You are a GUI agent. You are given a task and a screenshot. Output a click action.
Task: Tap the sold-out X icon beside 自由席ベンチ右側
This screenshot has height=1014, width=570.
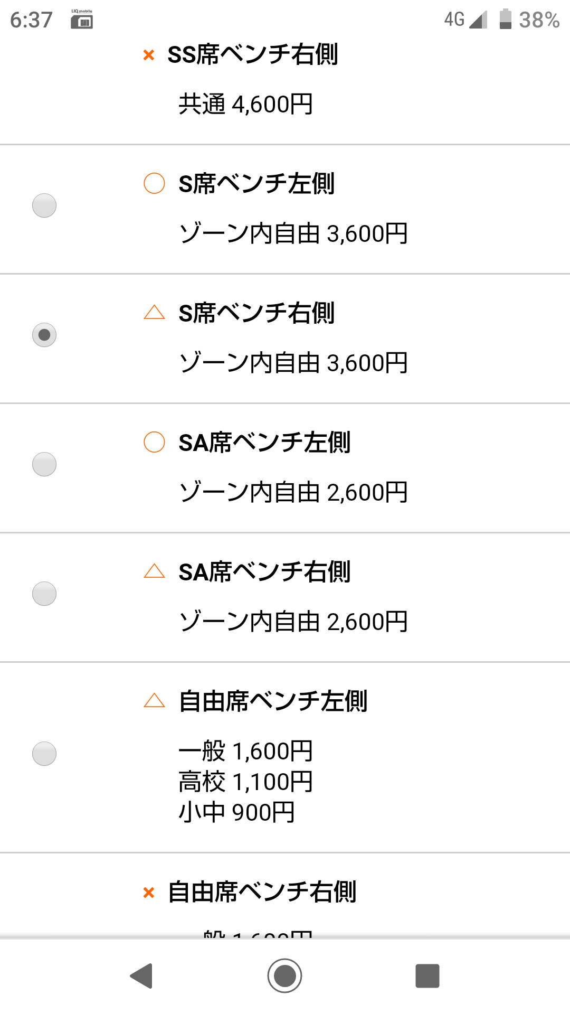149,893
